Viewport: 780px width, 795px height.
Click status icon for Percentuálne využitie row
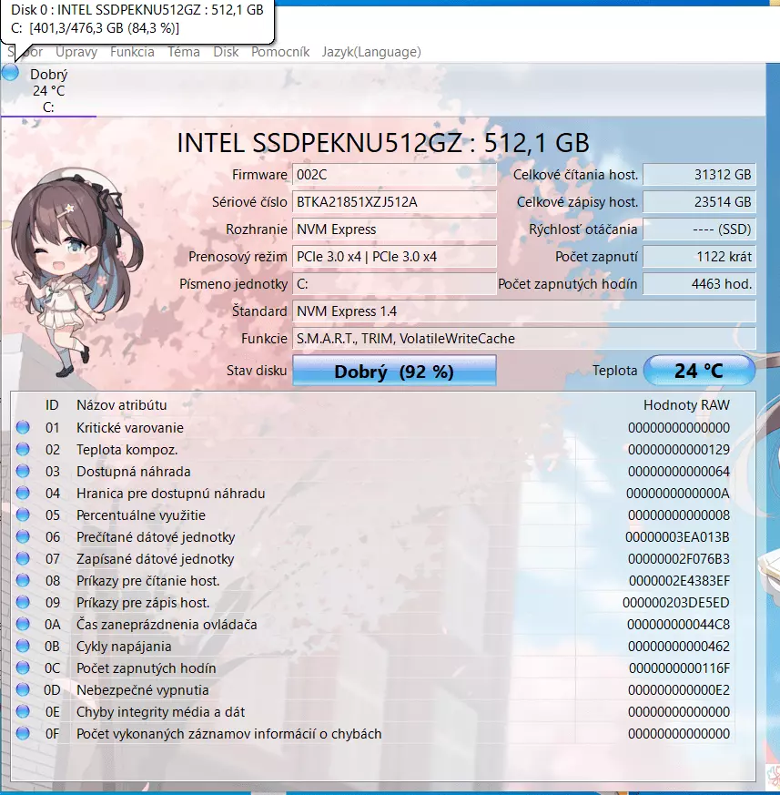coord(23,515)
